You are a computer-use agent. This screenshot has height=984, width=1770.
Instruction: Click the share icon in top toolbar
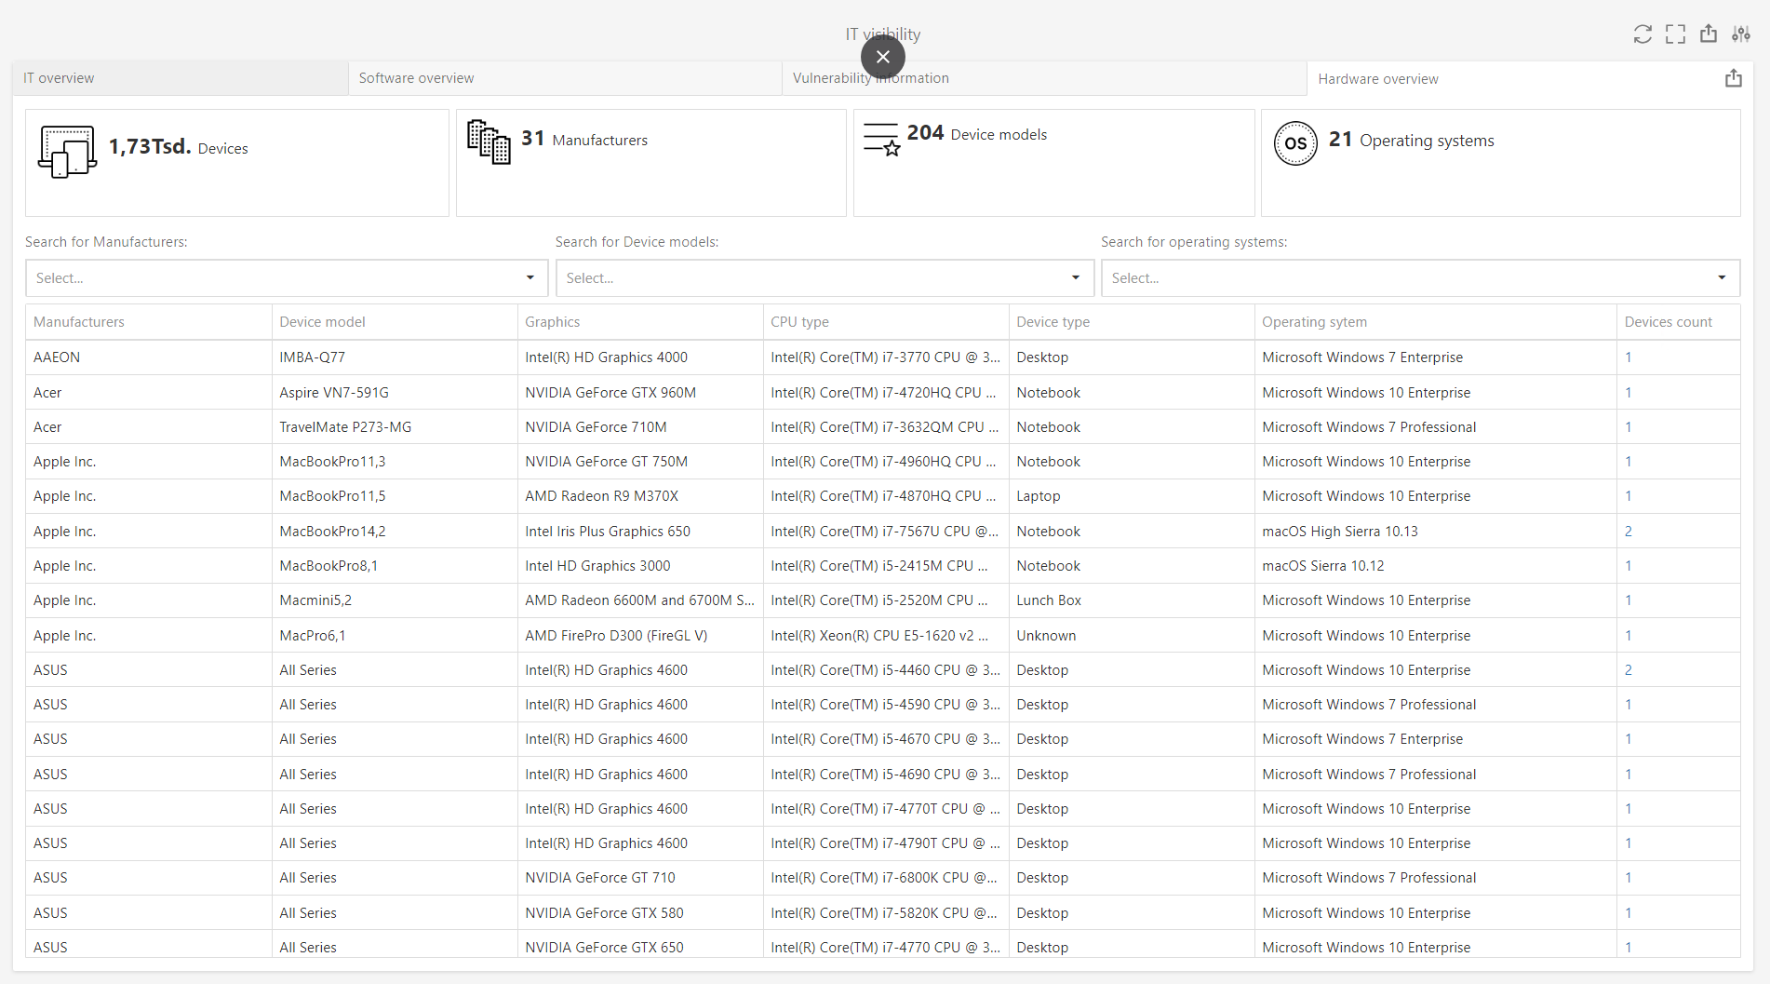1709,34
